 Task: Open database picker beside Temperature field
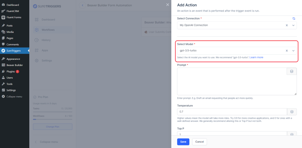(x=292, y=112)
